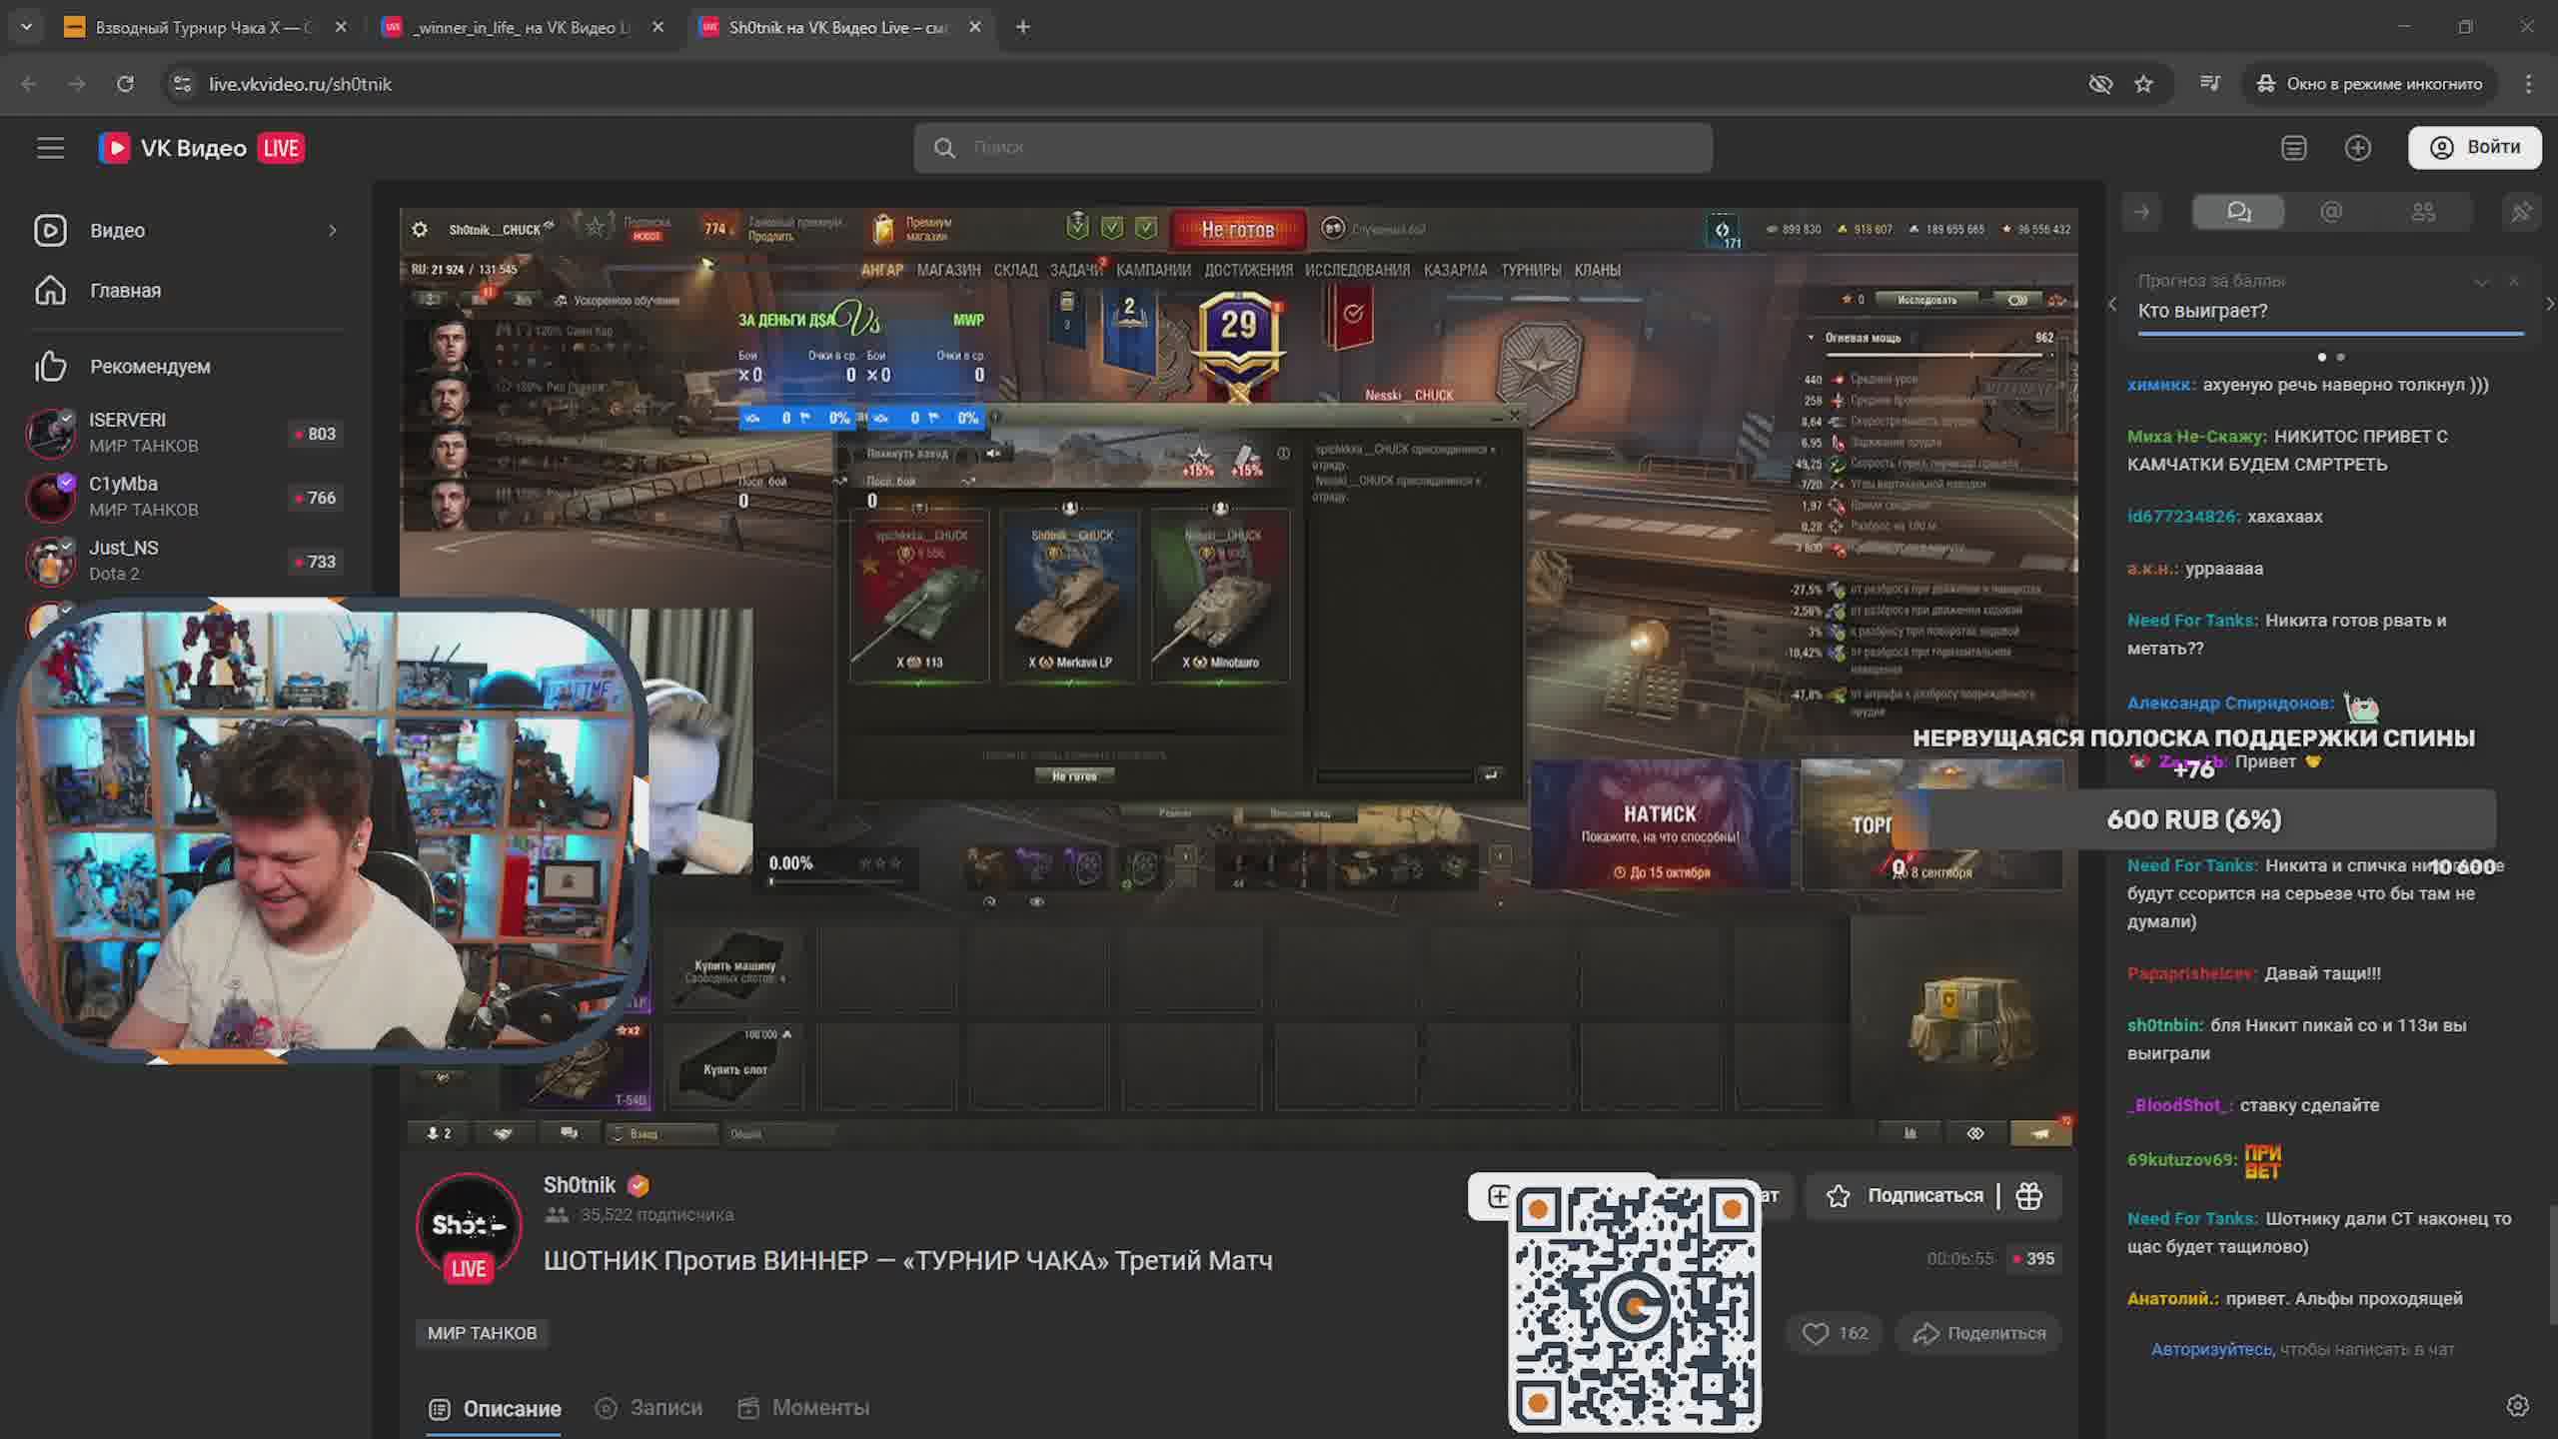
Task: Go to Главная in the sidebar
Action: coord(125,291)
